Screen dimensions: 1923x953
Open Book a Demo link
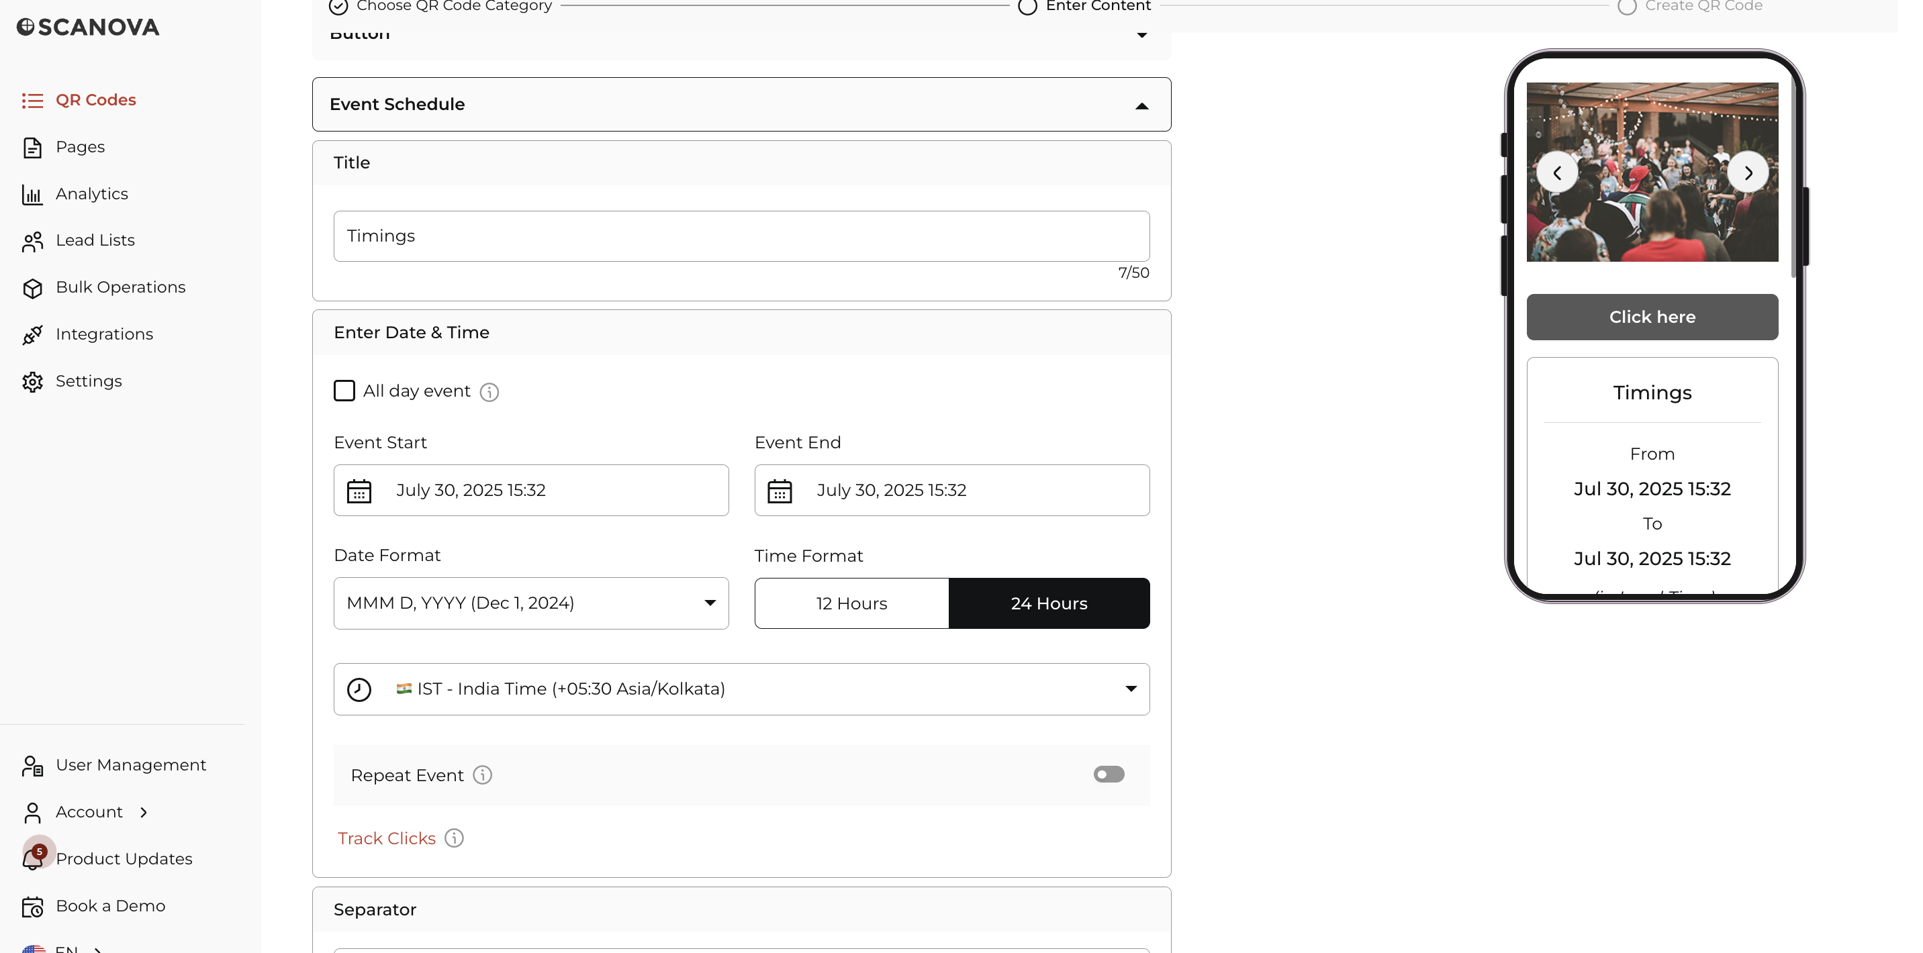(111, 906)
